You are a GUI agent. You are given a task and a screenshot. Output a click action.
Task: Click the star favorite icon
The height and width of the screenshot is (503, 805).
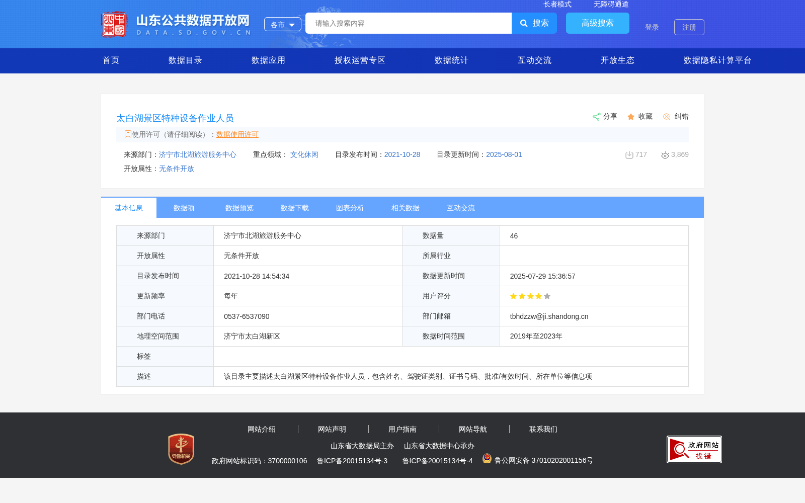click(631, 117)
